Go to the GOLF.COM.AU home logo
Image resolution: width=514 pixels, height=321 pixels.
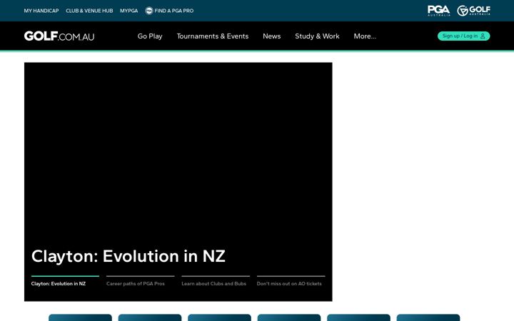(59, 36)
